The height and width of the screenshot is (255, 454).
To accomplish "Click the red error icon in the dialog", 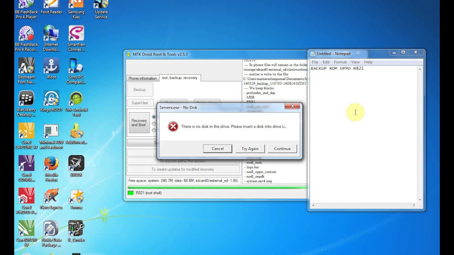I will pyautogui.click(x=173, y=126).
